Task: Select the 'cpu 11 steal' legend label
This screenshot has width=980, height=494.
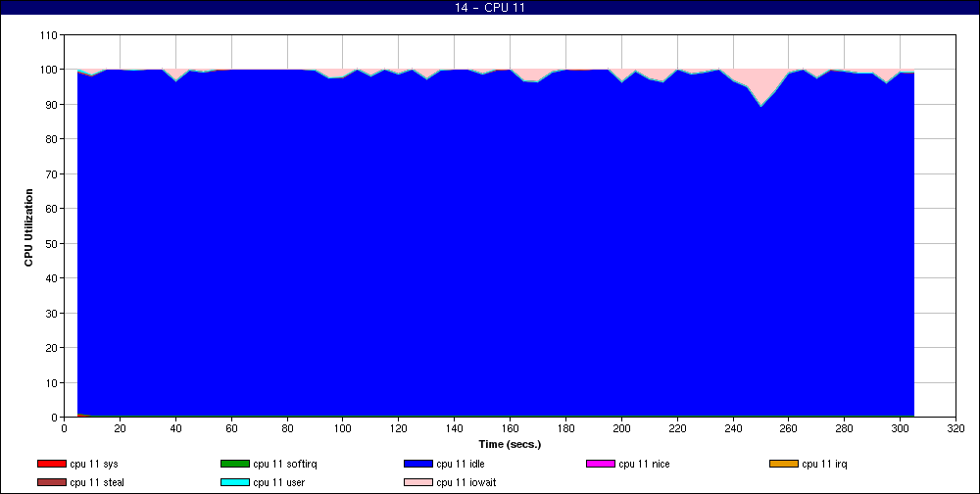Action: pos(97,483)
